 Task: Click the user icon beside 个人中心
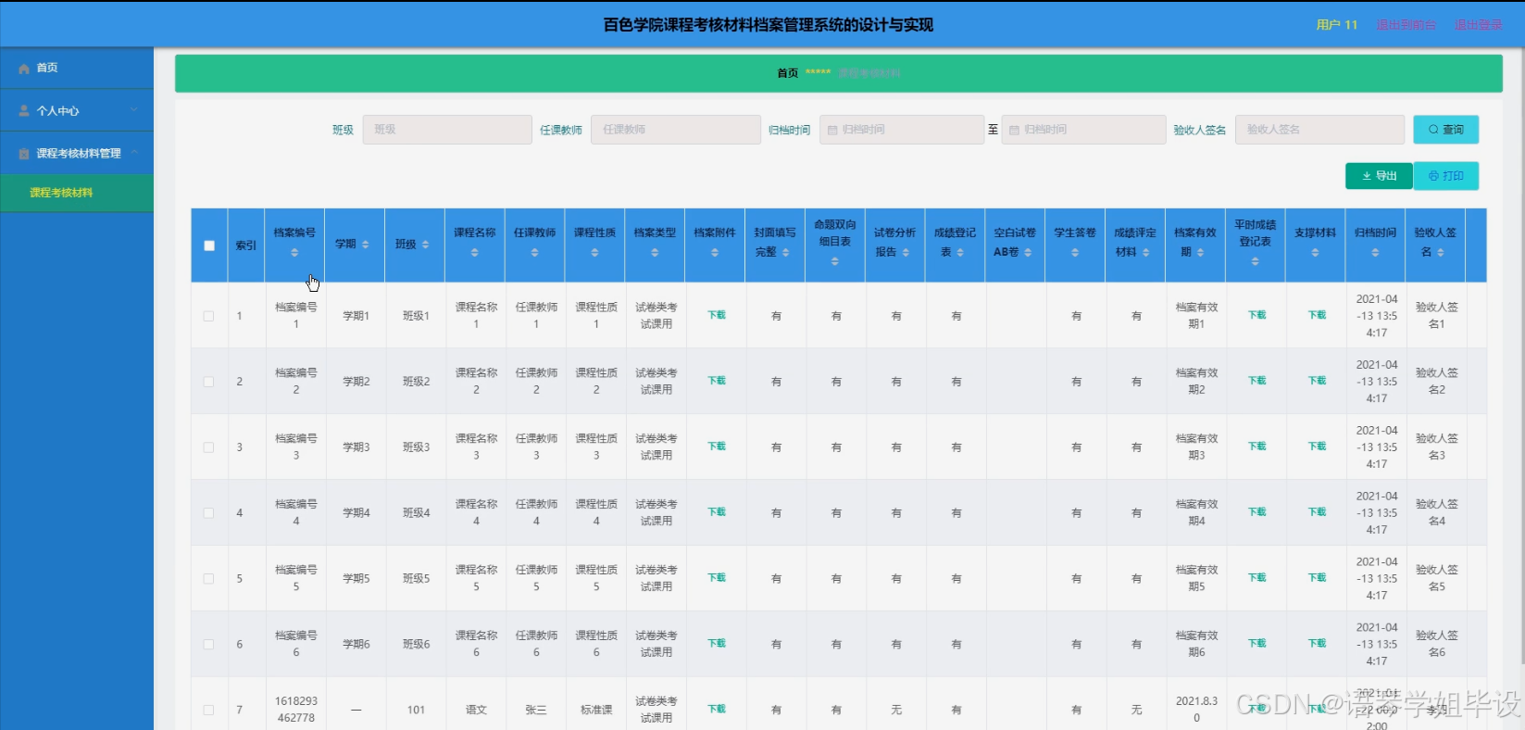pyautogui.click(x=24, y=110)
